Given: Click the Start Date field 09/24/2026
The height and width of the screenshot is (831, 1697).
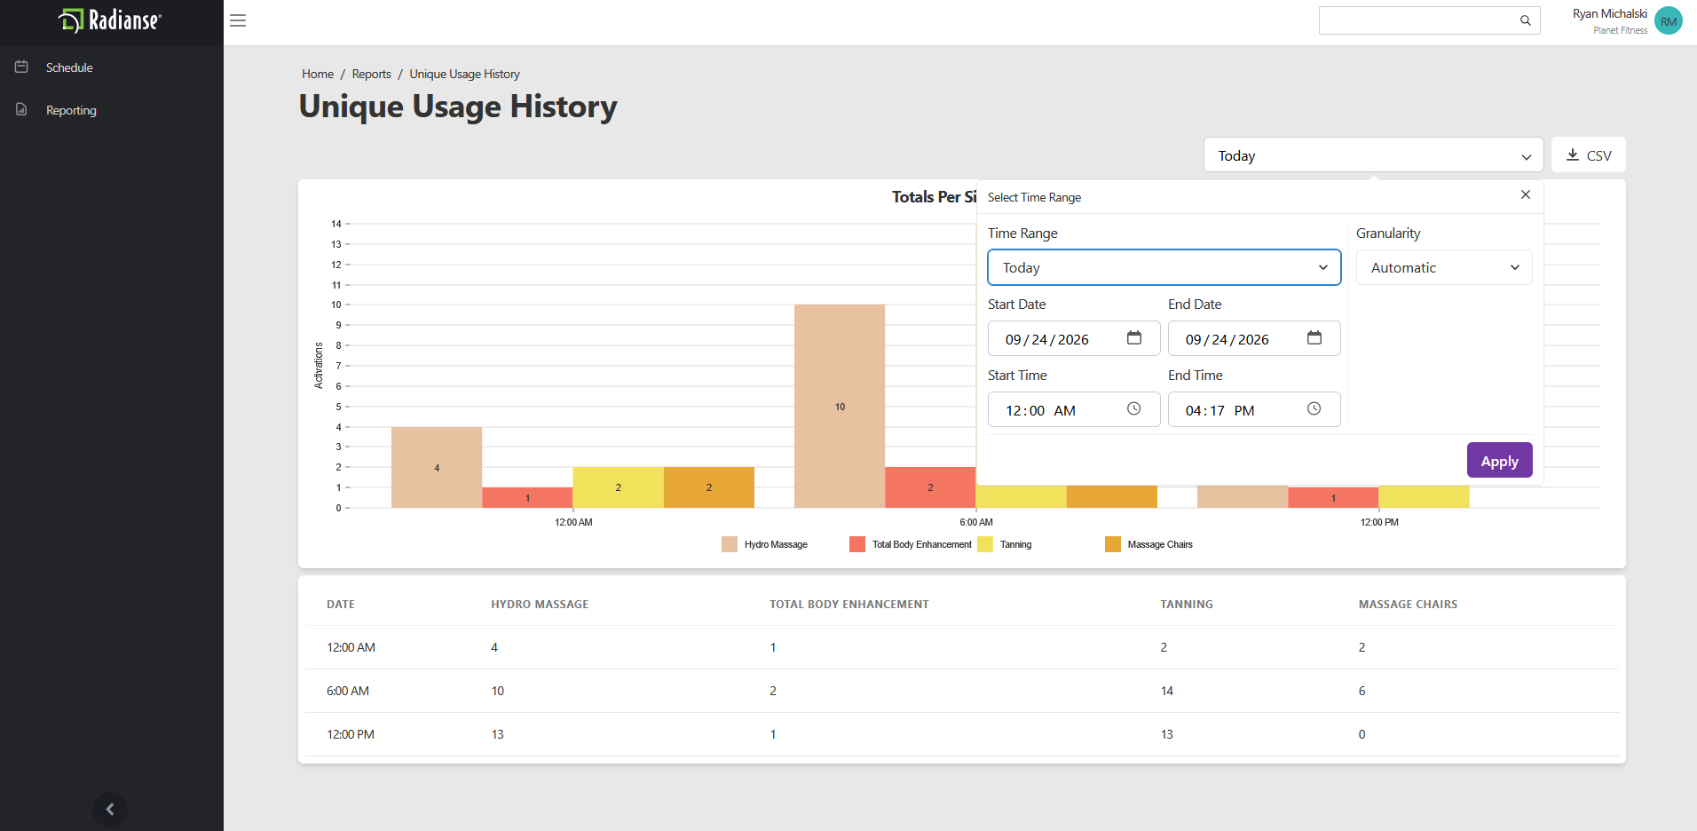Looking at the screenshot, I should click(x=1074, y=338).
